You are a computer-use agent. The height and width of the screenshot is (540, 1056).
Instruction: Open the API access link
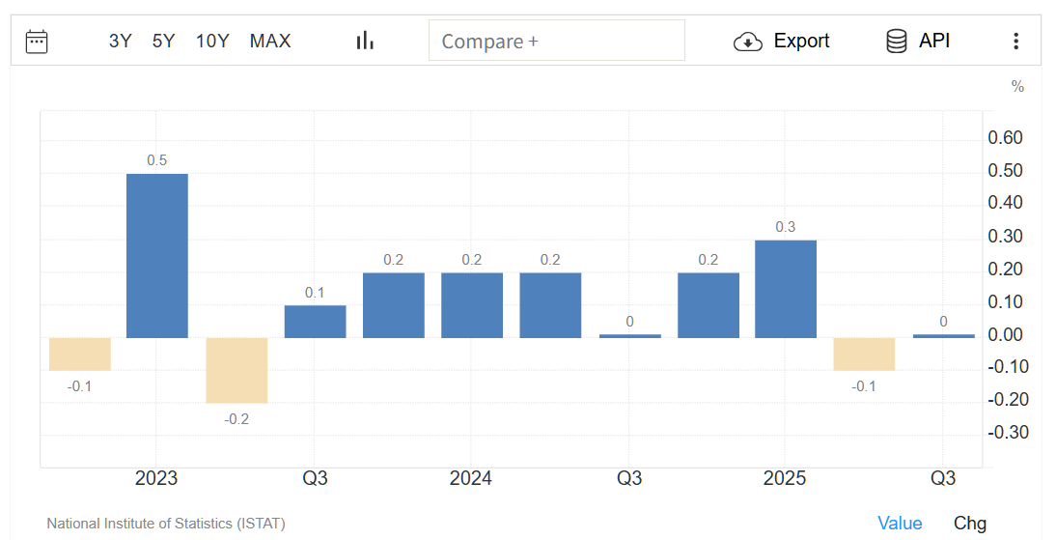tap(933, 41)
